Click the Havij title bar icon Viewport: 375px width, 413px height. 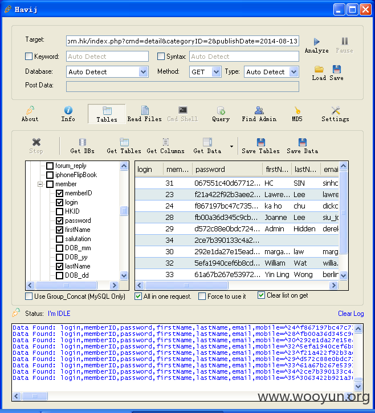[7, 10]
